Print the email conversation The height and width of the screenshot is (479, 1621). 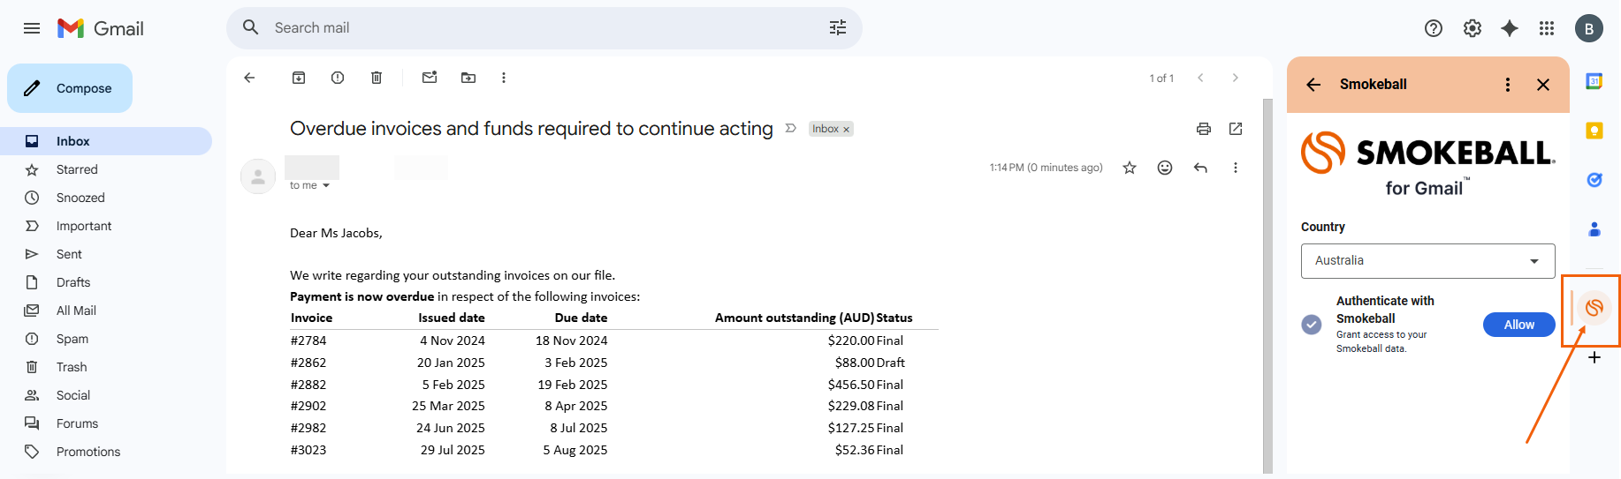[x=1204, y=129]
